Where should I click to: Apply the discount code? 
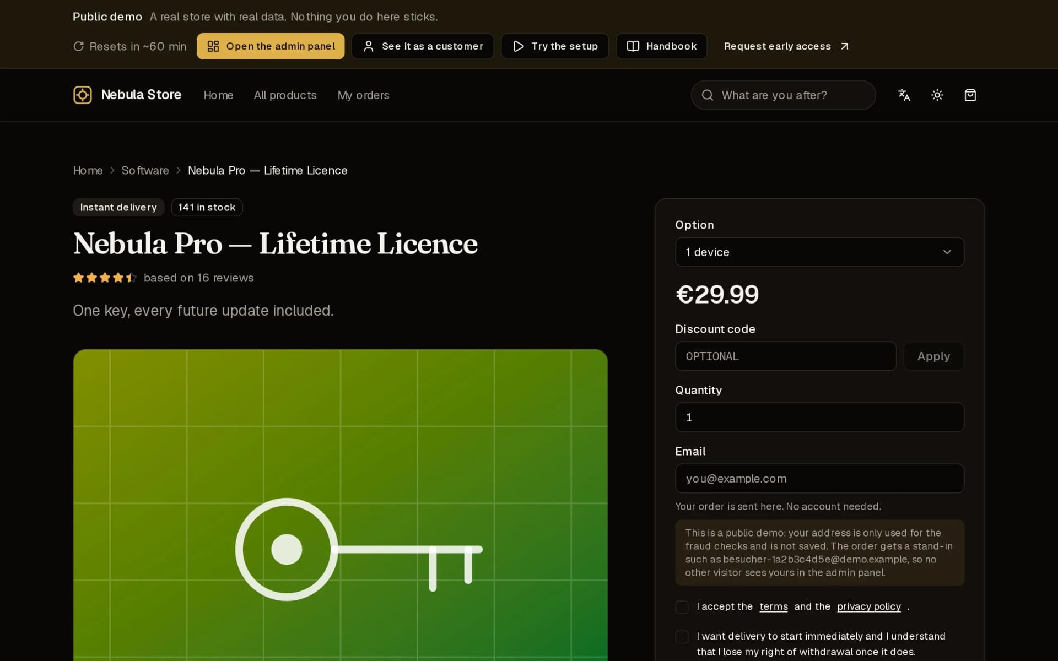(933, 356)
